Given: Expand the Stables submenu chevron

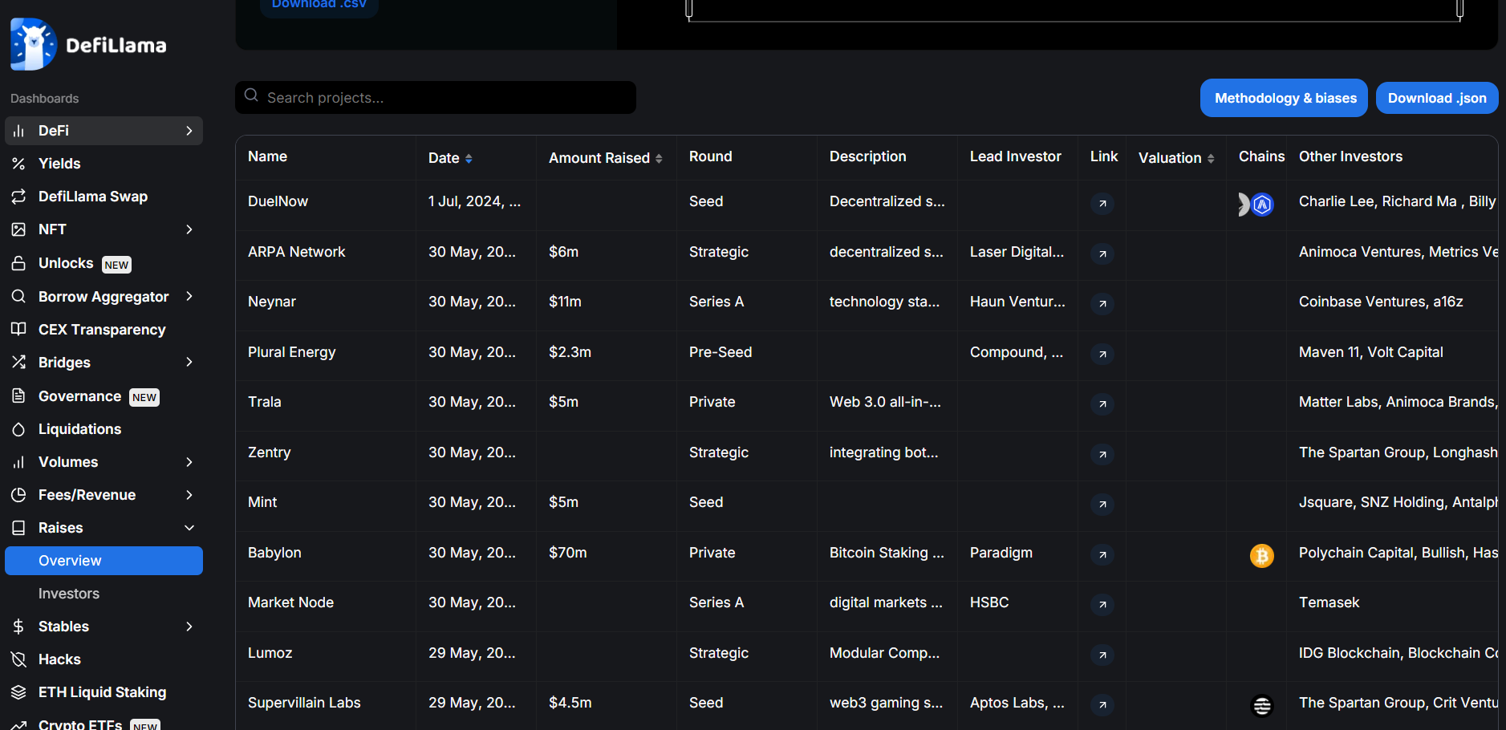Looking at the screenshot, I should click(189, 627).
